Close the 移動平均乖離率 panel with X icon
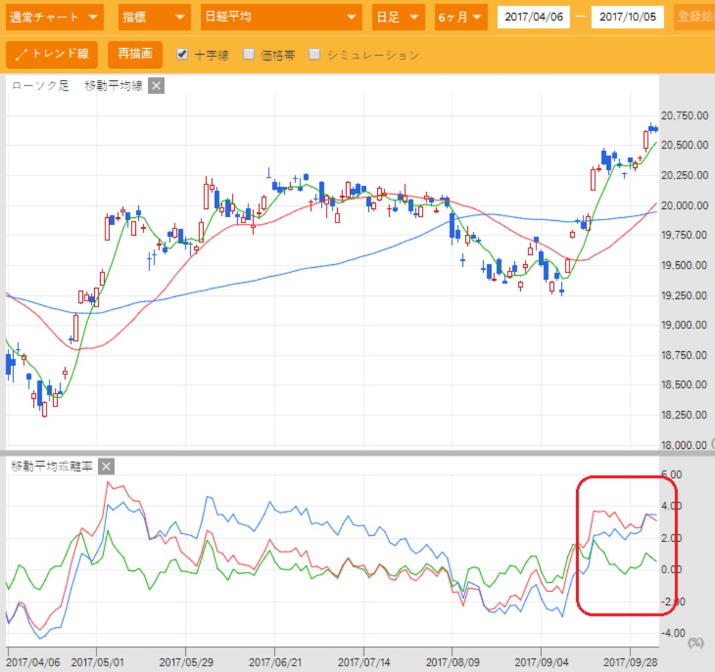 (x=106, y=466)
